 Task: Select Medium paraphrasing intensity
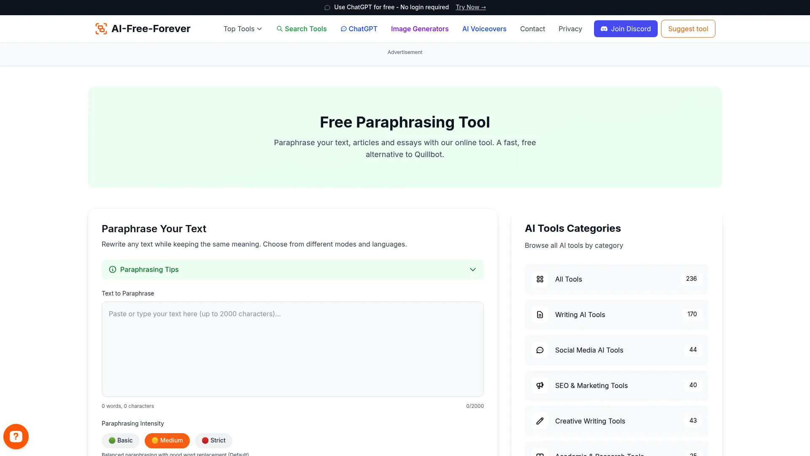(167, 440)
